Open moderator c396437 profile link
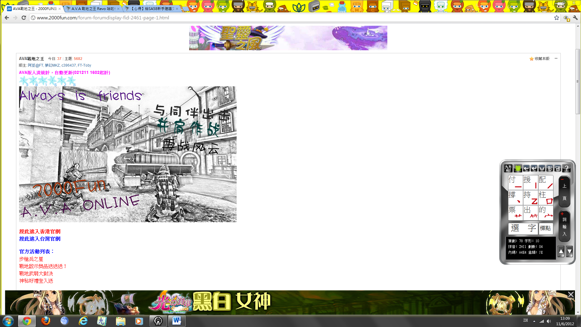Image resolution: width=581 pixels, height=327 pixels. 69,65
